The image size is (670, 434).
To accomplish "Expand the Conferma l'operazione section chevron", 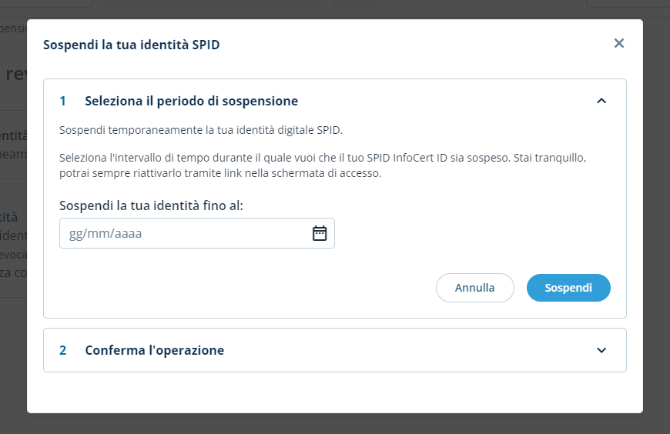I will [x=601, y=350].
